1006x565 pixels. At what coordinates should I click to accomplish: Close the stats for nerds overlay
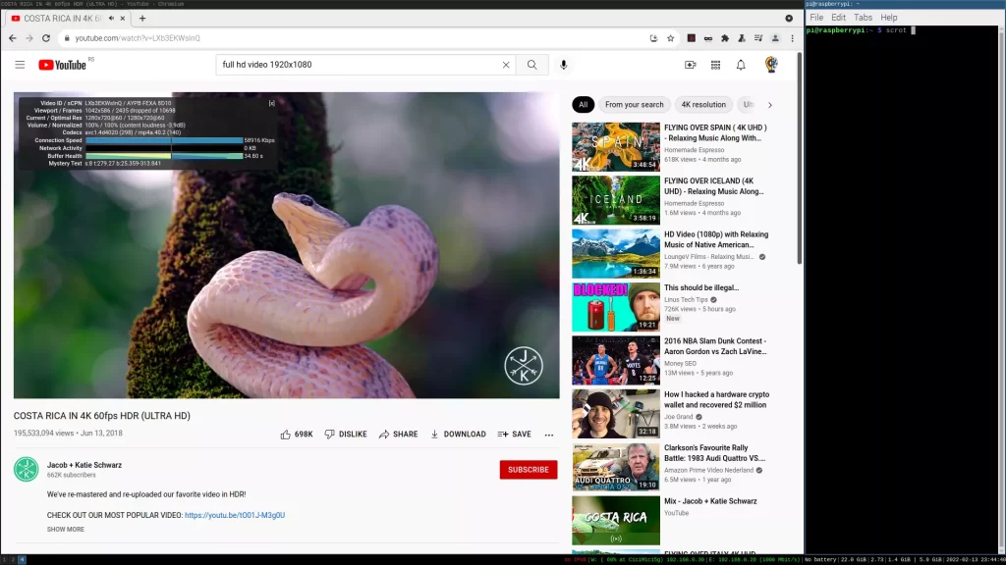tap(272, 103)
